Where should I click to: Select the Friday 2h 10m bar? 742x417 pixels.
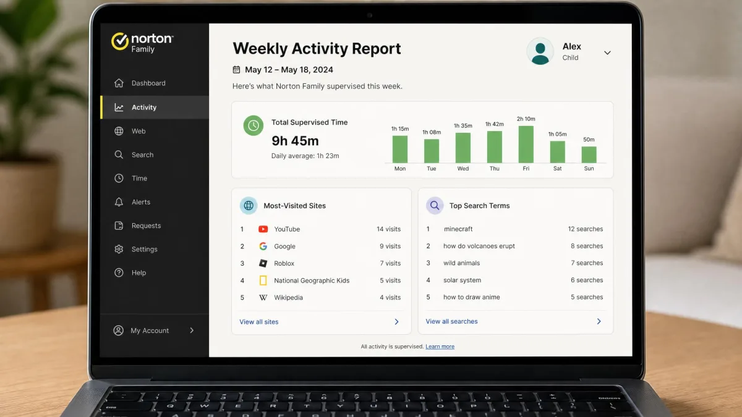[526, 144]
